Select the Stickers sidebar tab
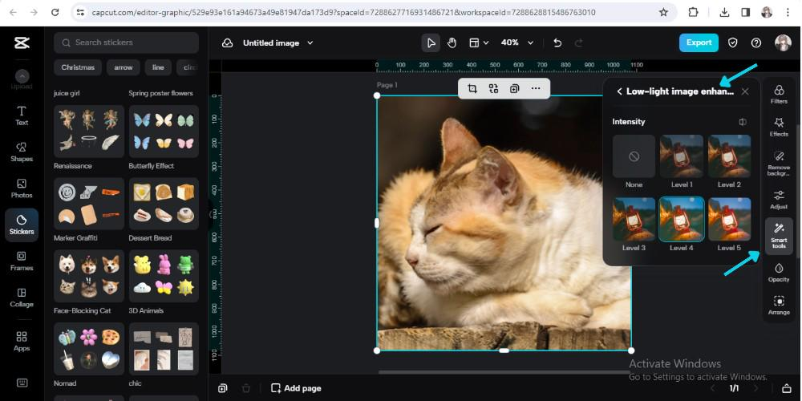The width and height of the screenshot is (802, 401). (22, 225)
